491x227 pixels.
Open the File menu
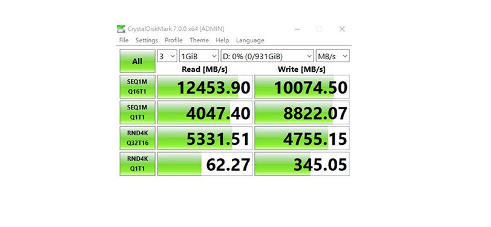pos(124,40)
